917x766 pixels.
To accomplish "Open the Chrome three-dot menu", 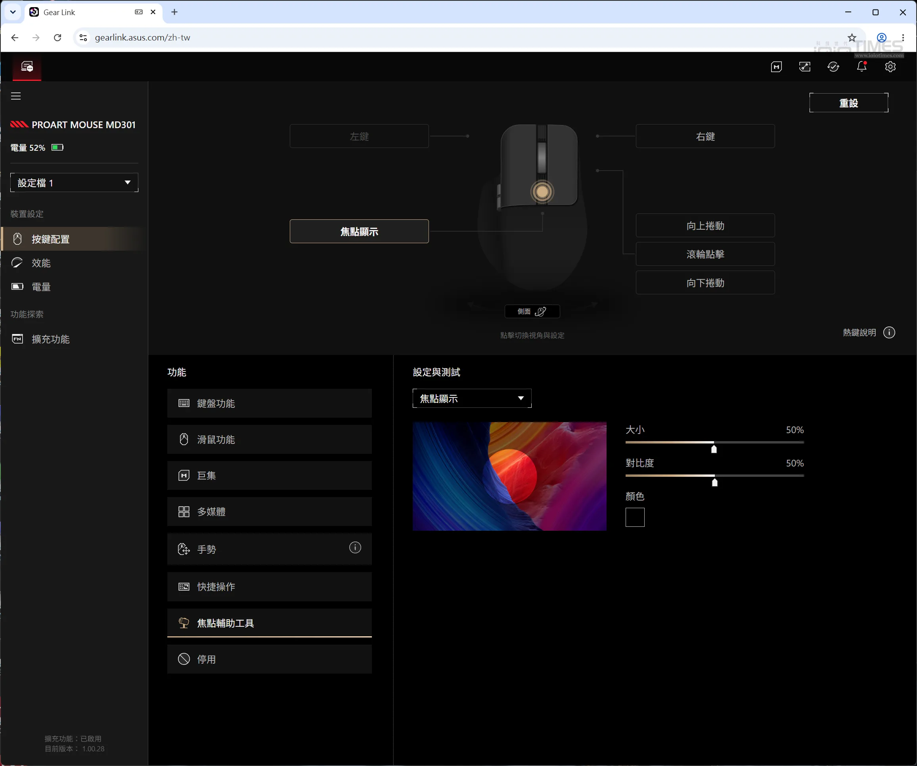I will pyautogui.click(x=903, y=38).
